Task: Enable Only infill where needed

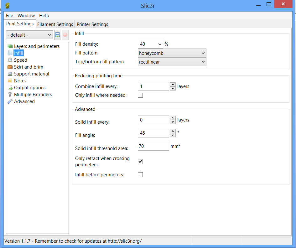Action: pos(140,95)
